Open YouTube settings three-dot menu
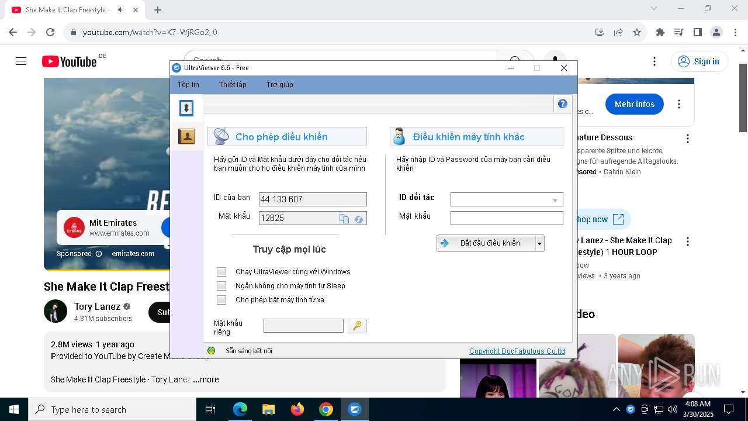 (x=654, y=61)
